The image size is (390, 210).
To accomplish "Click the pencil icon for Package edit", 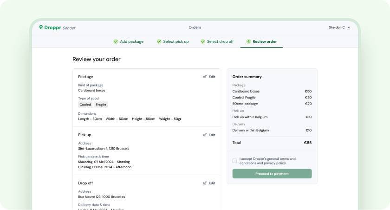I will [205, 77].
